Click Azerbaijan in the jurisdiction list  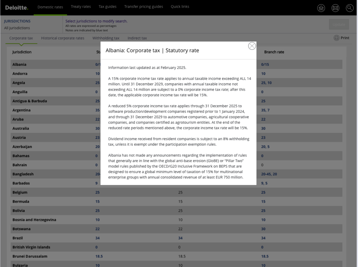click(x=22, y=147)
